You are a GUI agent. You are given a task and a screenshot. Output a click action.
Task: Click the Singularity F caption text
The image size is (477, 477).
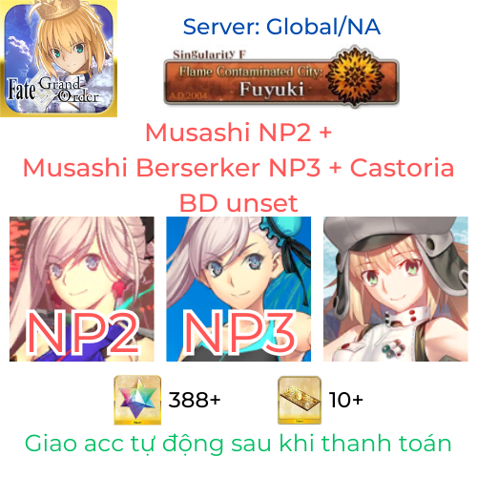[x=210, y=54]
